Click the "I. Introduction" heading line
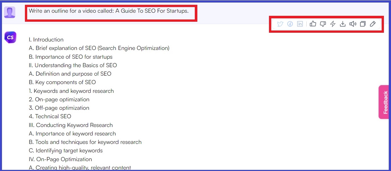Viewport: 391px width, 171px height. pyautogui.click(x=46, y=40)
